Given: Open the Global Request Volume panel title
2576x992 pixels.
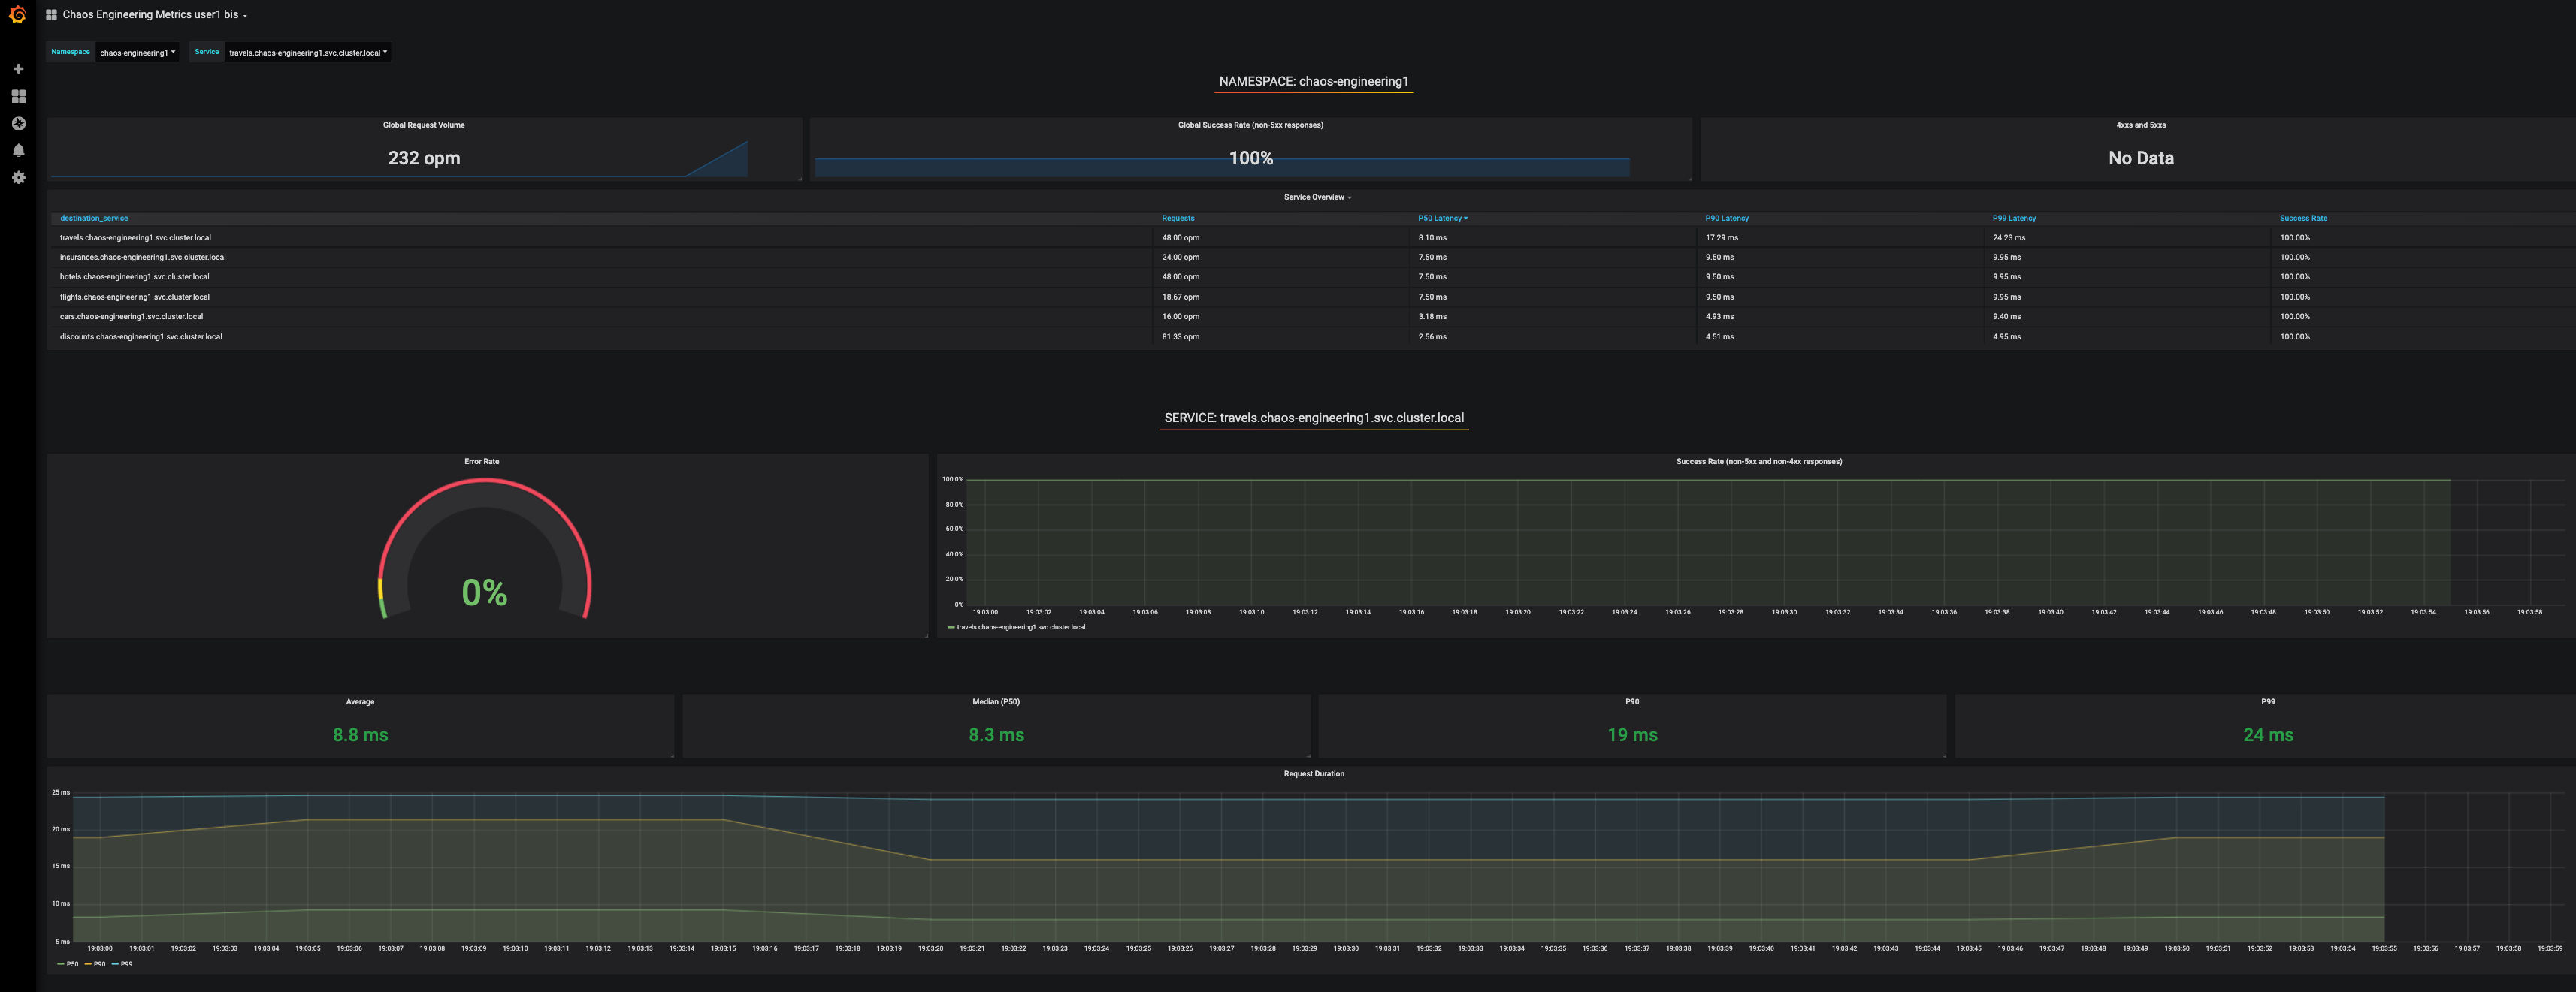Looking at the screenshot, I should click(424, 125).
